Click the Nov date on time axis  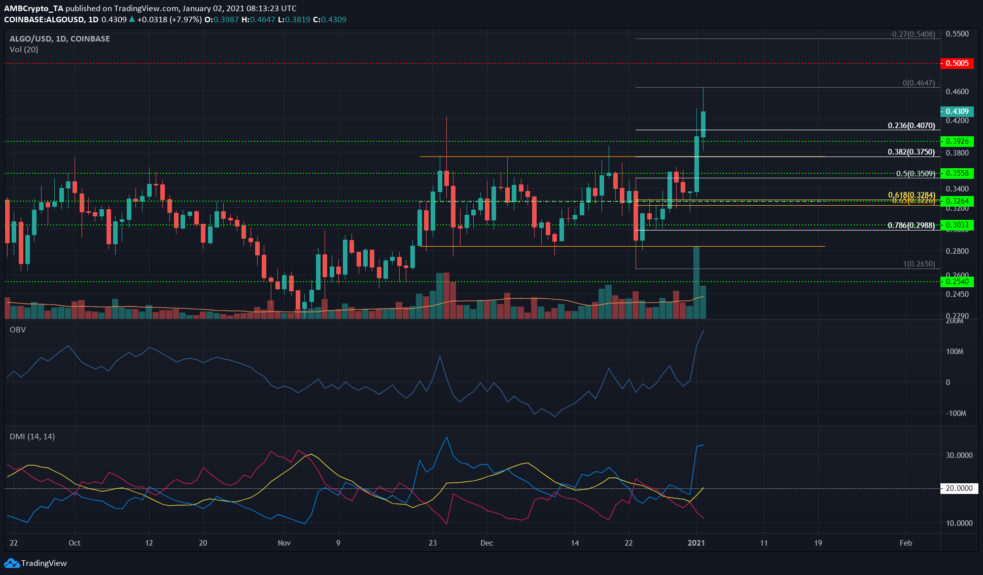pos(284,543)
